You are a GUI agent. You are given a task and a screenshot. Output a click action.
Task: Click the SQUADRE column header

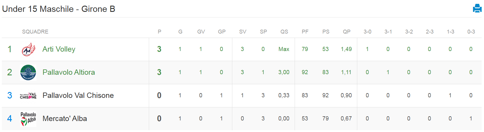35,32
